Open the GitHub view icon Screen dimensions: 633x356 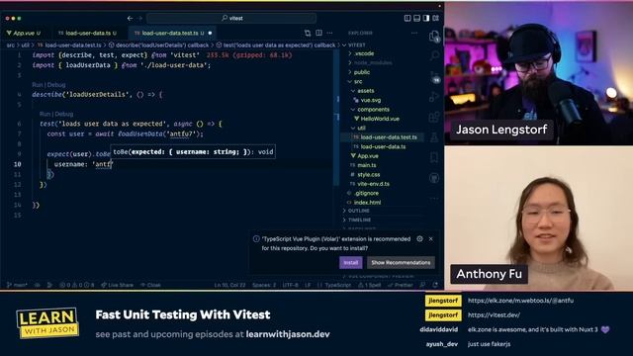coord(434,178)
